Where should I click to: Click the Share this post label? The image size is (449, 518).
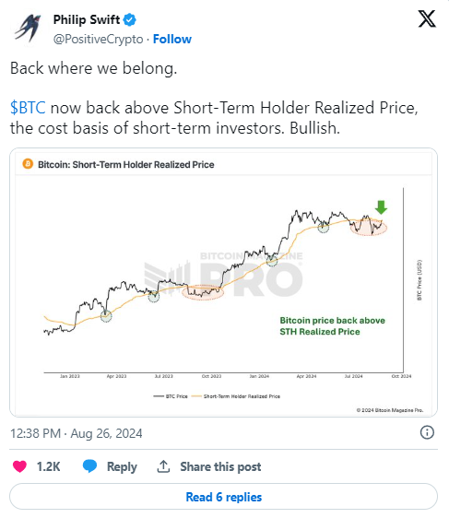(x=220, y=466)
